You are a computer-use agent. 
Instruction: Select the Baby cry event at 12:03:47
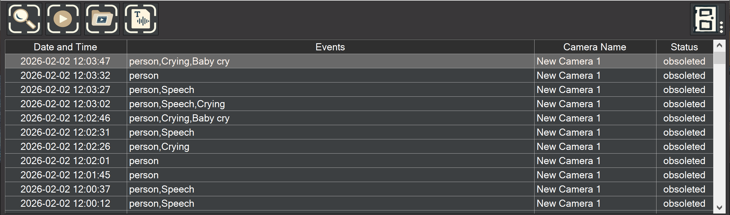[256, 61]
